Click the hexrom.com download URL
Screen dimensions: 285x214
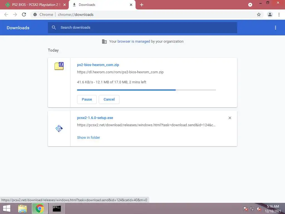pos(120,72)
